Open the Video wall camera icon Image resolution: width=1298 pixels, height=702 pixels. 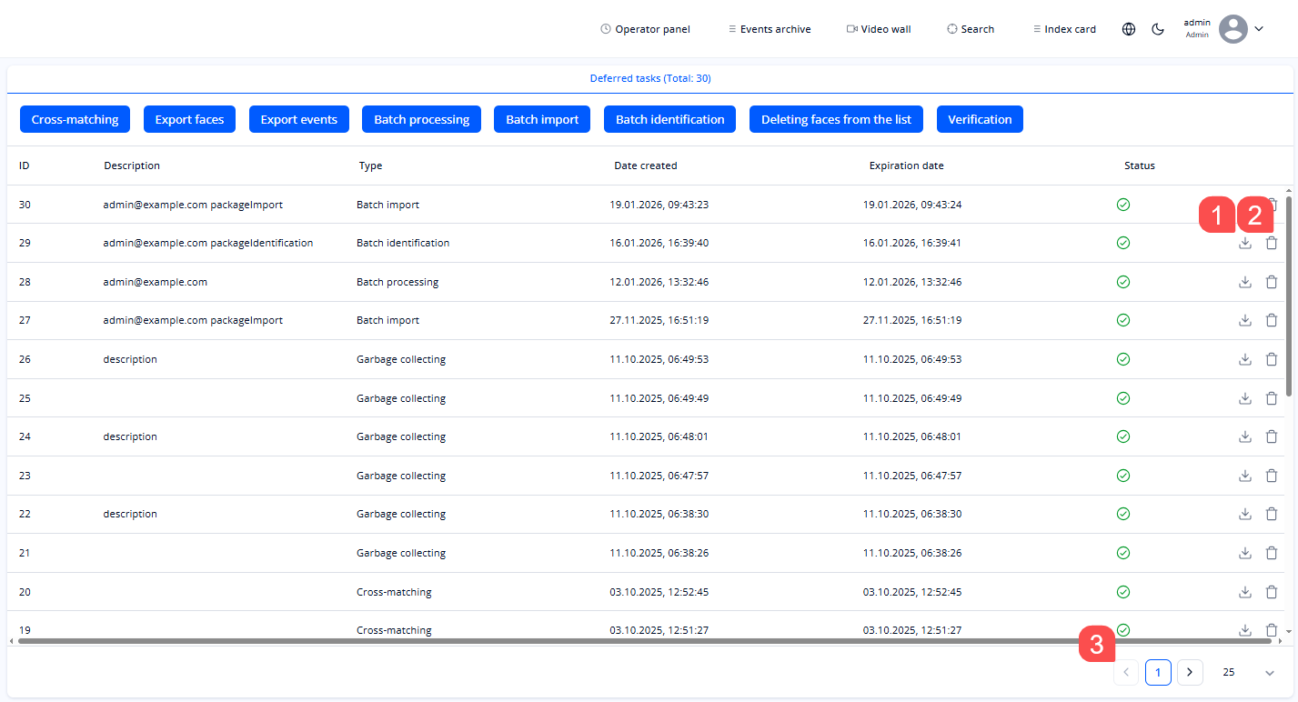point(853,28)
